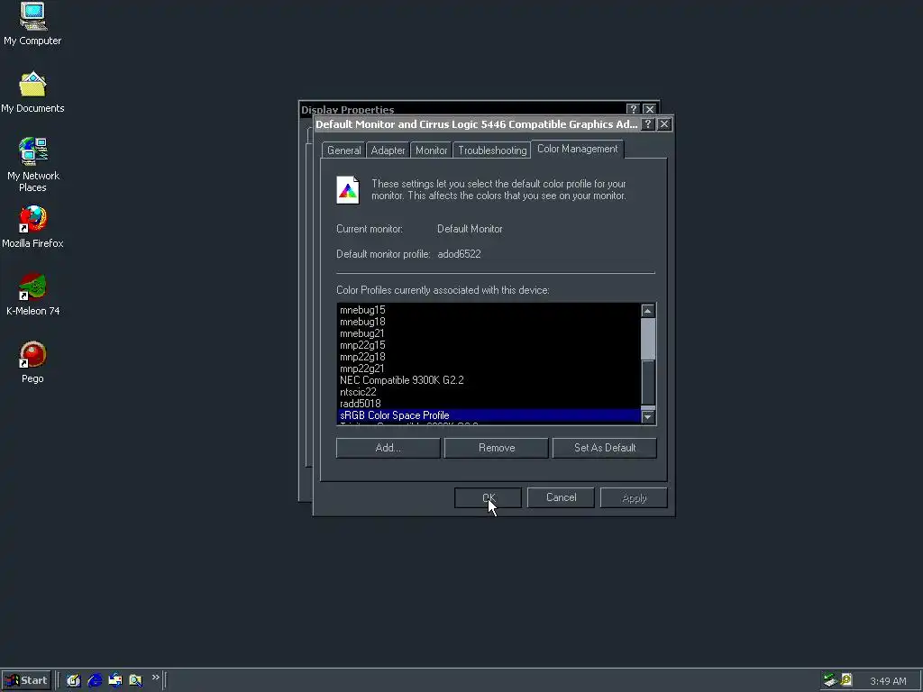This screenshot has height=692, width=923.
Task: Select the mnebug21 profile
Action: coord(489,333)
